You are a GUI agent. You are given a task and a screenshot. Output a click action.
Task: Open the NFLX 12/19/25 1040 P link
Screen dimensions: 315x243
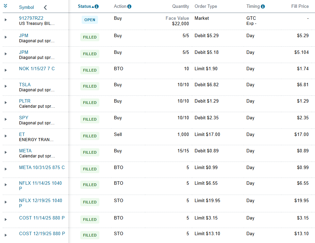(40, 203)
